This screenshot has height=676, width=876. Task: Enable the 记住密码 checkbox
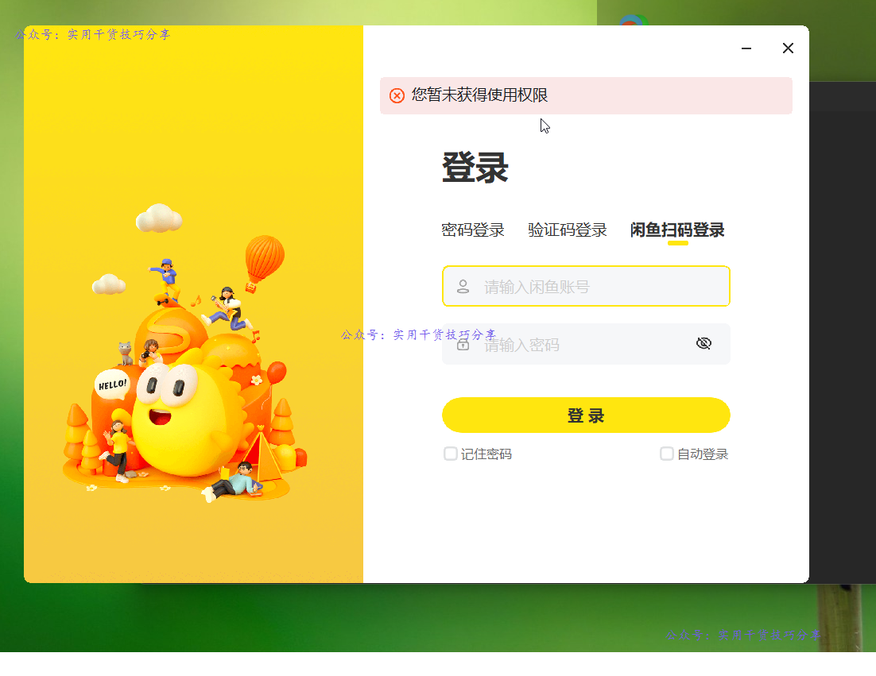tap(451, 454)
